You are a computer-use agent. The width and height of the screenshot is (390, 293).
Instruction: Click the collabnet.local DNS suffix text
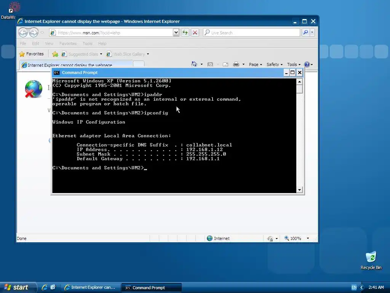point(209,145)
